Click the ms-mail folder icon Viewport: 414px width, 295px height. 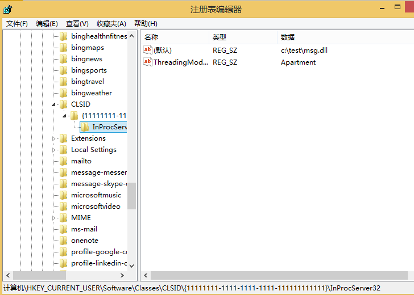click(63, 229)
